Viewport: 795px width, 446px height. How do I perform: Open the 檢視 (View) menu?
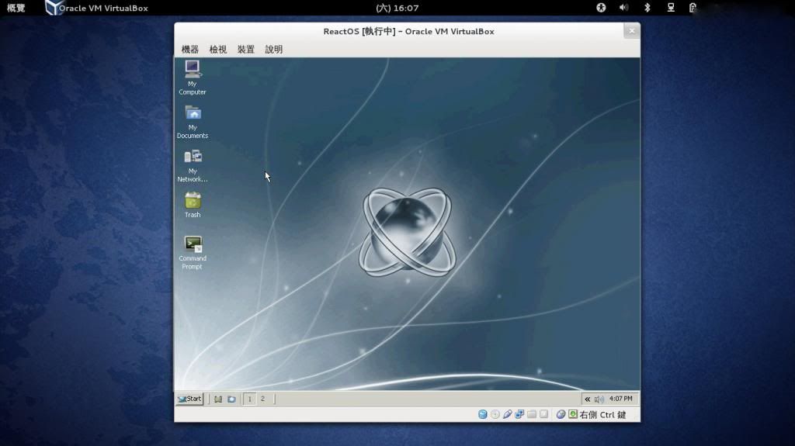tap(218, 49)
